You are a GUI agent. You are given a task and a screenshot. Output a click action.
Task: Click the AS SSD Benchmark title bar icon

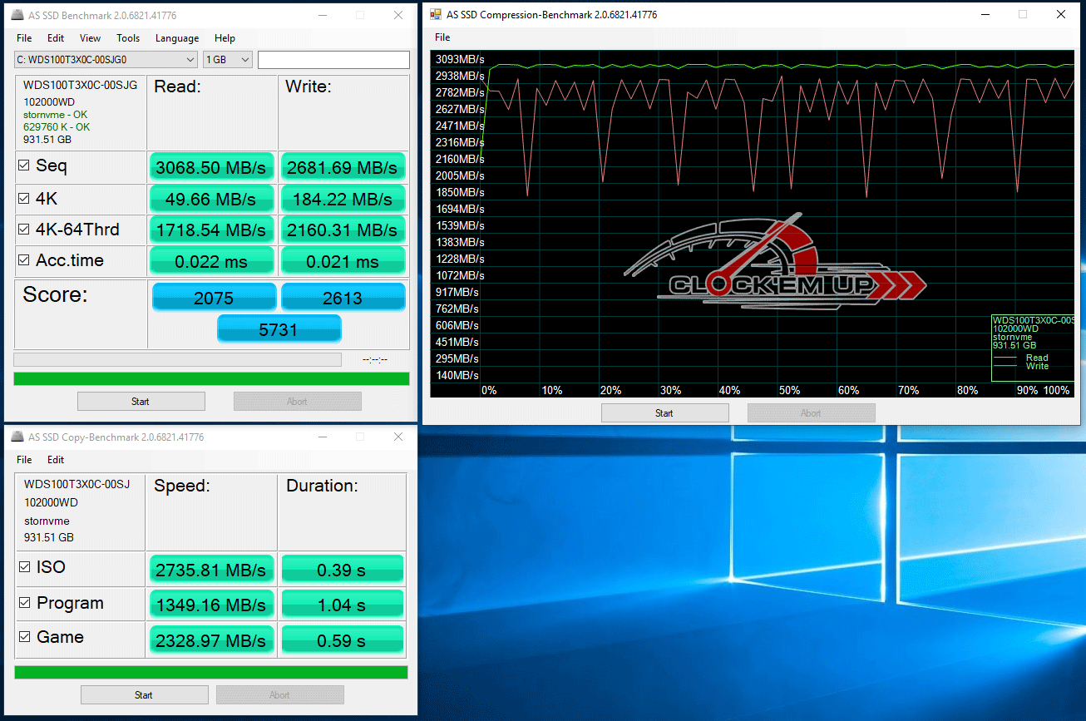click(17, 16)
